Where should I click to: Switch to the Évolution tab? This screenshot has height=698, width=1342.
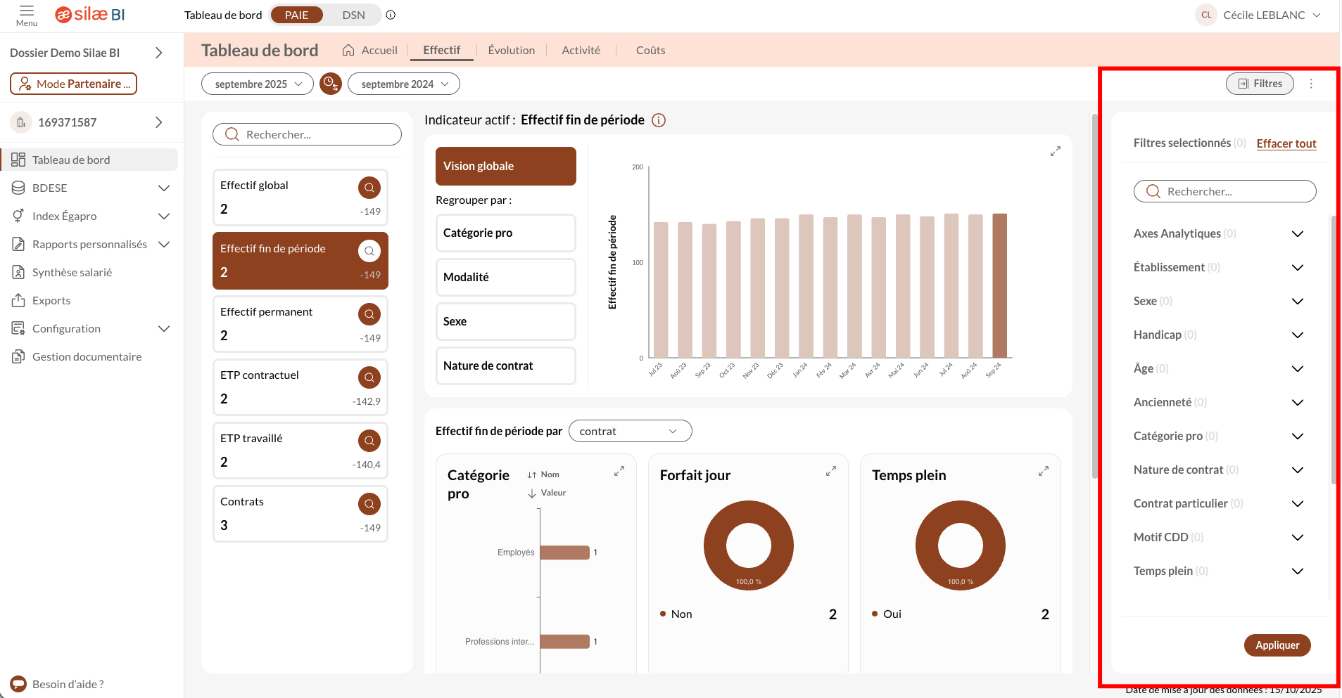coord(511,50)
